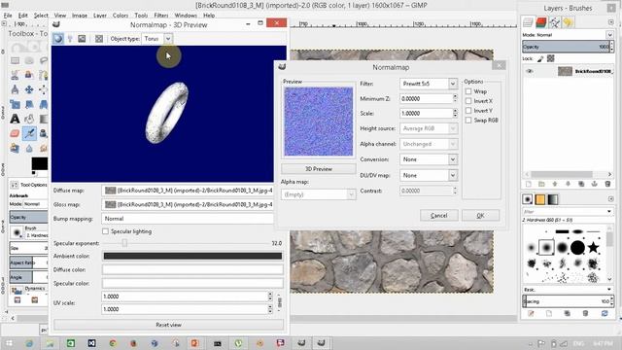
Task: Open the Conversion dropdown
Action: pos(429,159)
